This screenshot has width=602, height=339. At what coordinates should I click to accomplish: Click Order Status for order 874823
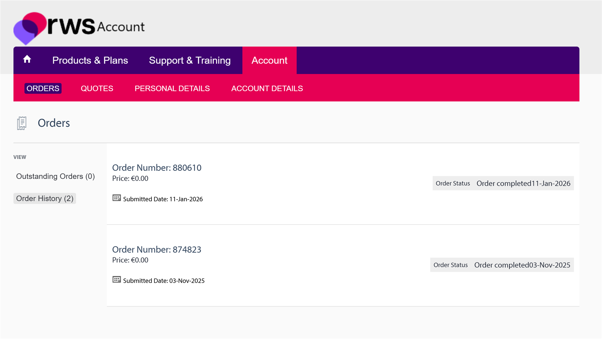pos(450,265)
